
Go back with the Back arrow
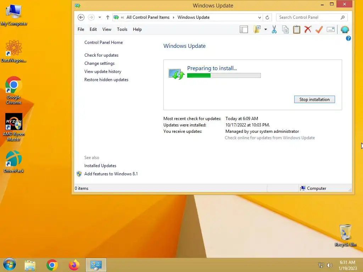pos(81,17)
